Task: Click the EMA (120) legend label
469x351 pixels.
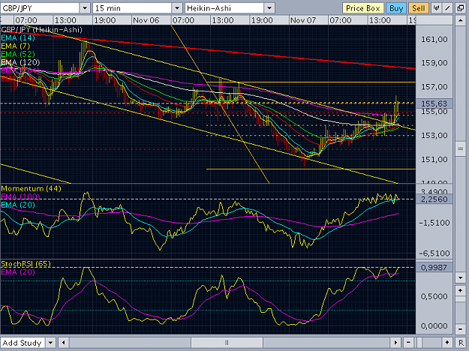Action: click(x=20, y=62)
